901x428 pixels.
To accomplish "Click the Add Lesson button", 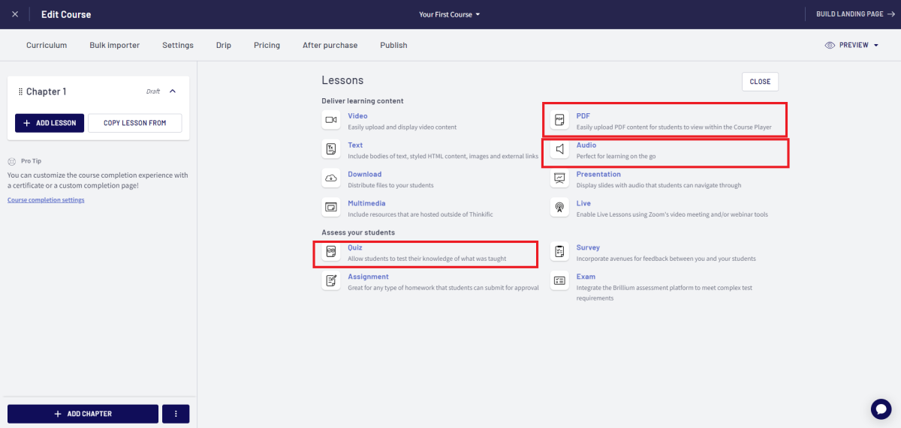I will (x=50, y=123).
